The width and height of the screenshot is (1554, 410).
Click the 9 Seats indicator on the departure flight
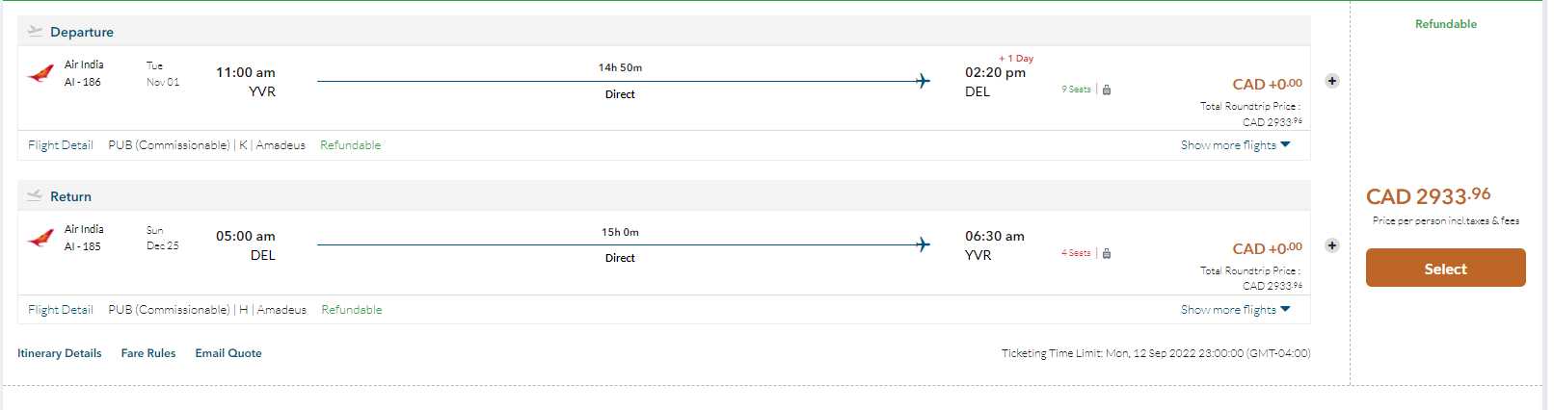coord(1076,90)
